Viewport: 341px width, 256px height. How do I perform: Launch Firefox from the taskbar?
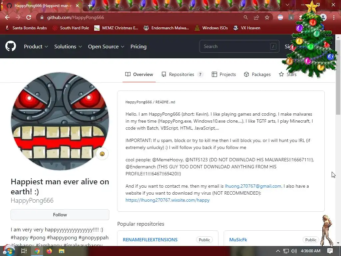(x=49, y=251)
